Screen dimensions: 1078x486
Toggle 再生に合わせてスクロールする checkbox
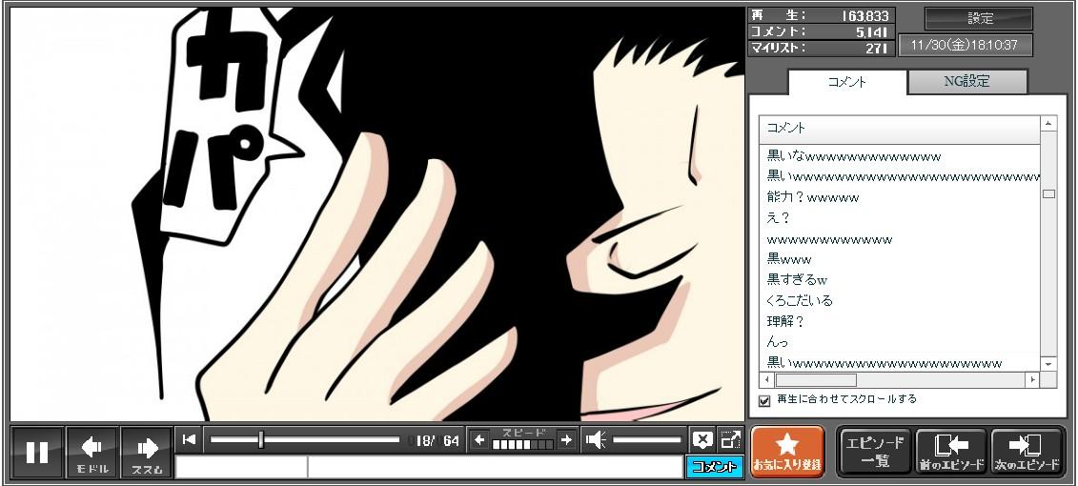coord(763,400)
